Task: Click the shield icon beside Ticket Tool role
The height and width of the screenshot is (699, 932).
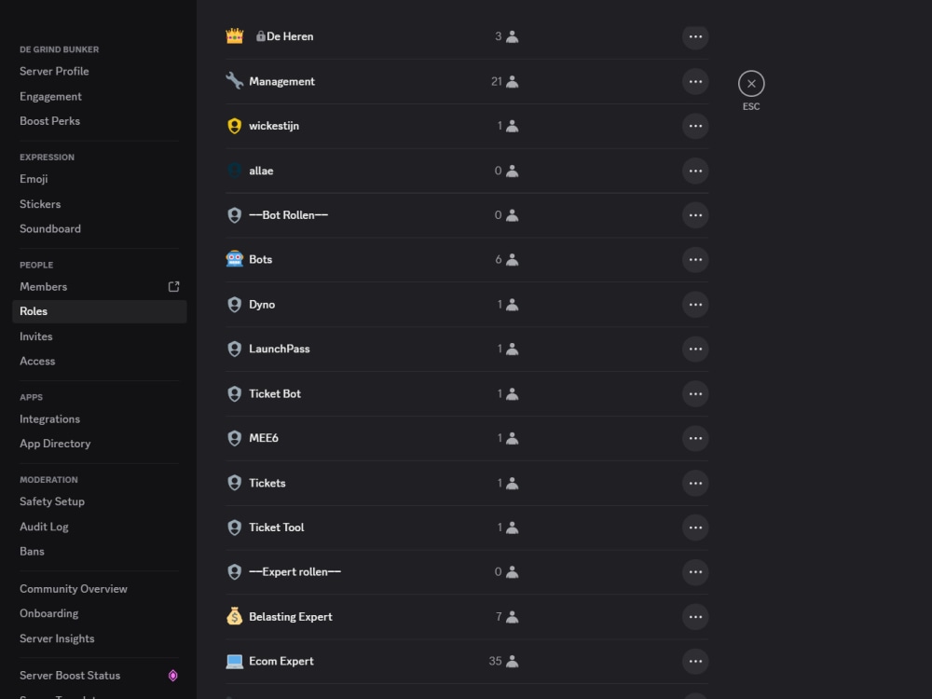Action: click(235, 528)
